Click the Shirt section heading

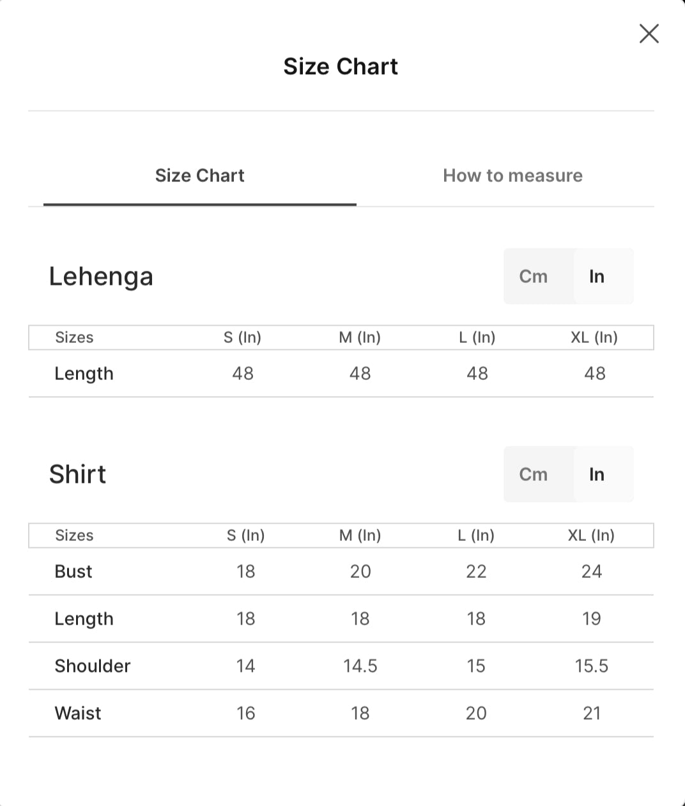(x=77, y=475)
